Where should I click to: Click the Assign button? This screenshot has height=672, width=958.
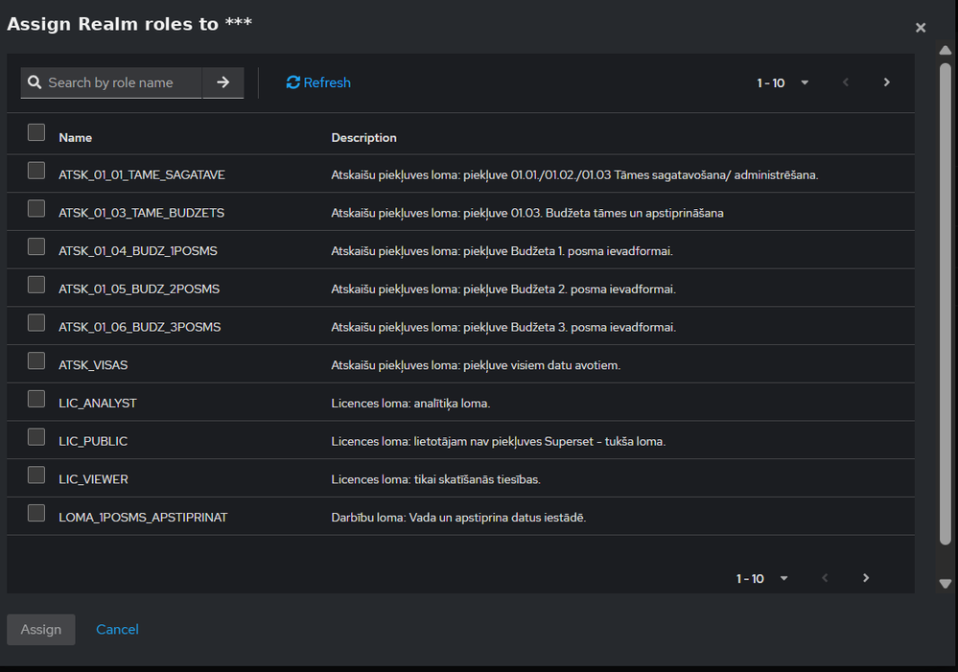coord(41,629)
